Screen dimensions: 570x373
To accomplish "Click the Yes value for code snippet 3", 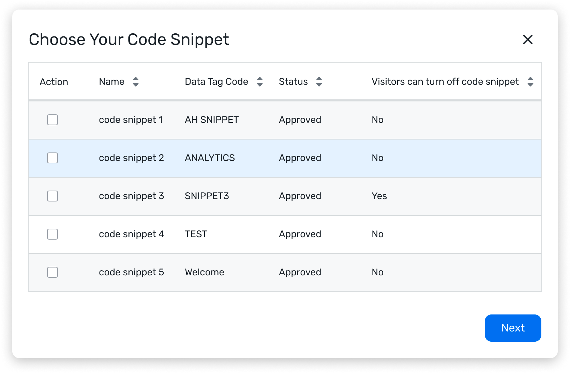I will click(379, 196).
